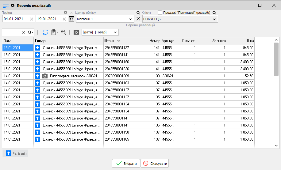Viewport: 281px width, 170px height.
Task: Click the period settings gear icon
Action: 65,13
